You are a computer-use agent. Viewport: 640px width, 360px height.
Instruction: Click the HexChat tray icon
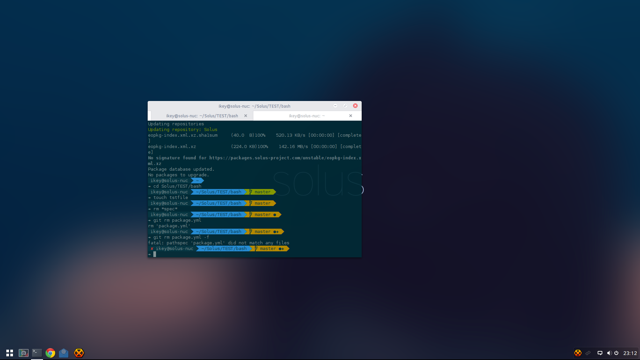coord(578,353)
